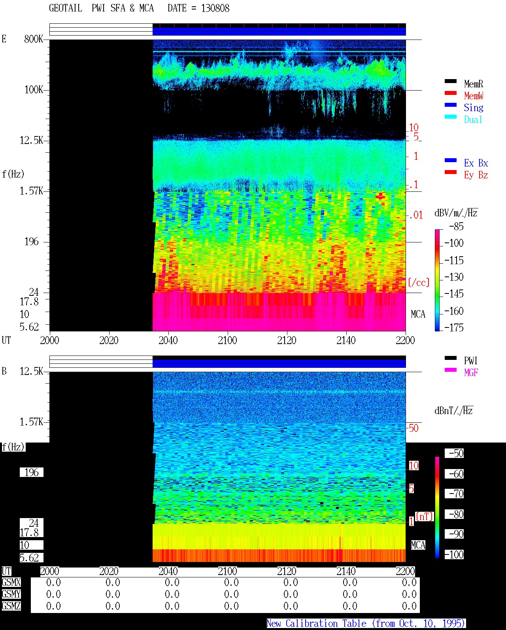The image size is (506, 630).
Task: Click the blue Sing legend swatch
Action: [451, 105]
